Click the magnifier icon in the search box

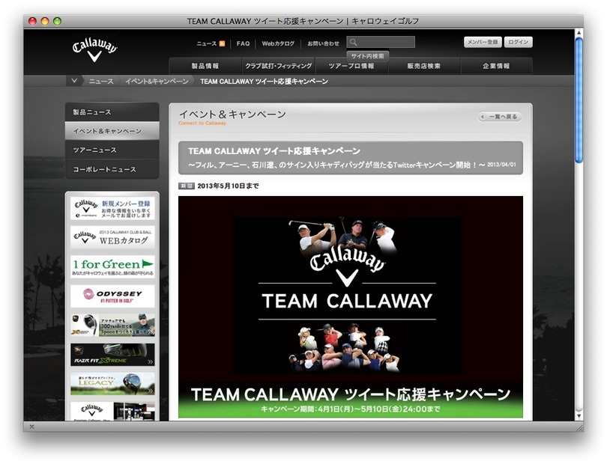click(354, 42)
